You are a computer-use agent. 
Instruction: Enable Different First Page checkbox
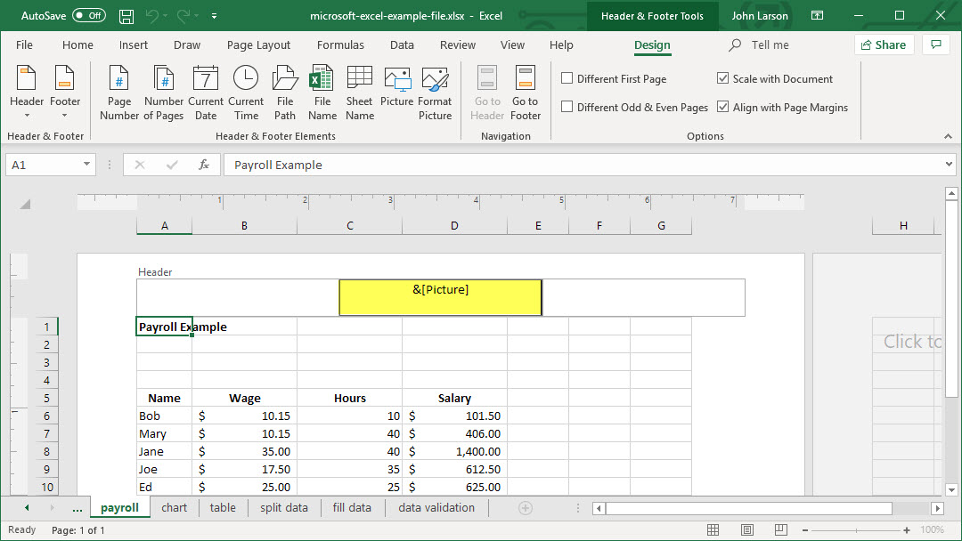pos(567,79)
